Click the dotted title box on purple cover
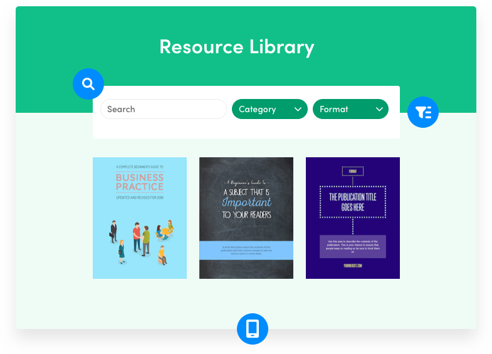 [353, 201]
